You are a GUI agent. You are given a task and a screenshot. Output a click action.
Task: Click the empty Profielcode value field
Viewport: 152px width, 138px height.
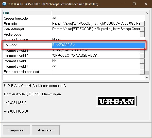(x=96, y=35)
